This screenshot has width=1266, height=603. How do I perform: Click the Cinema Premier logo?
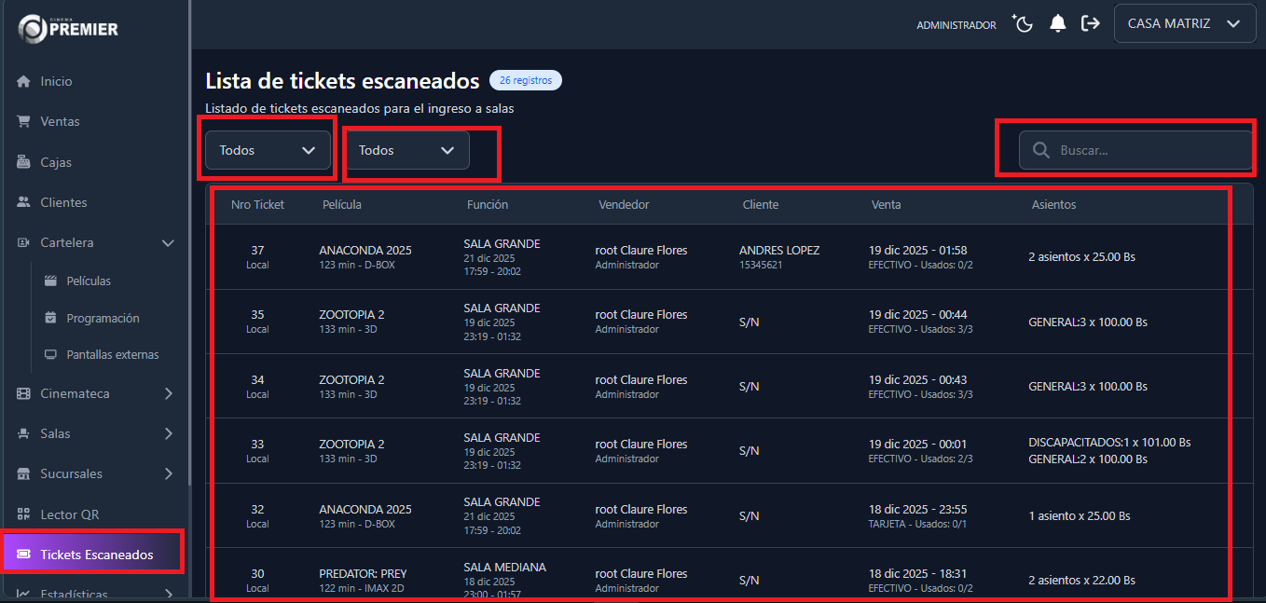point(68,28)
